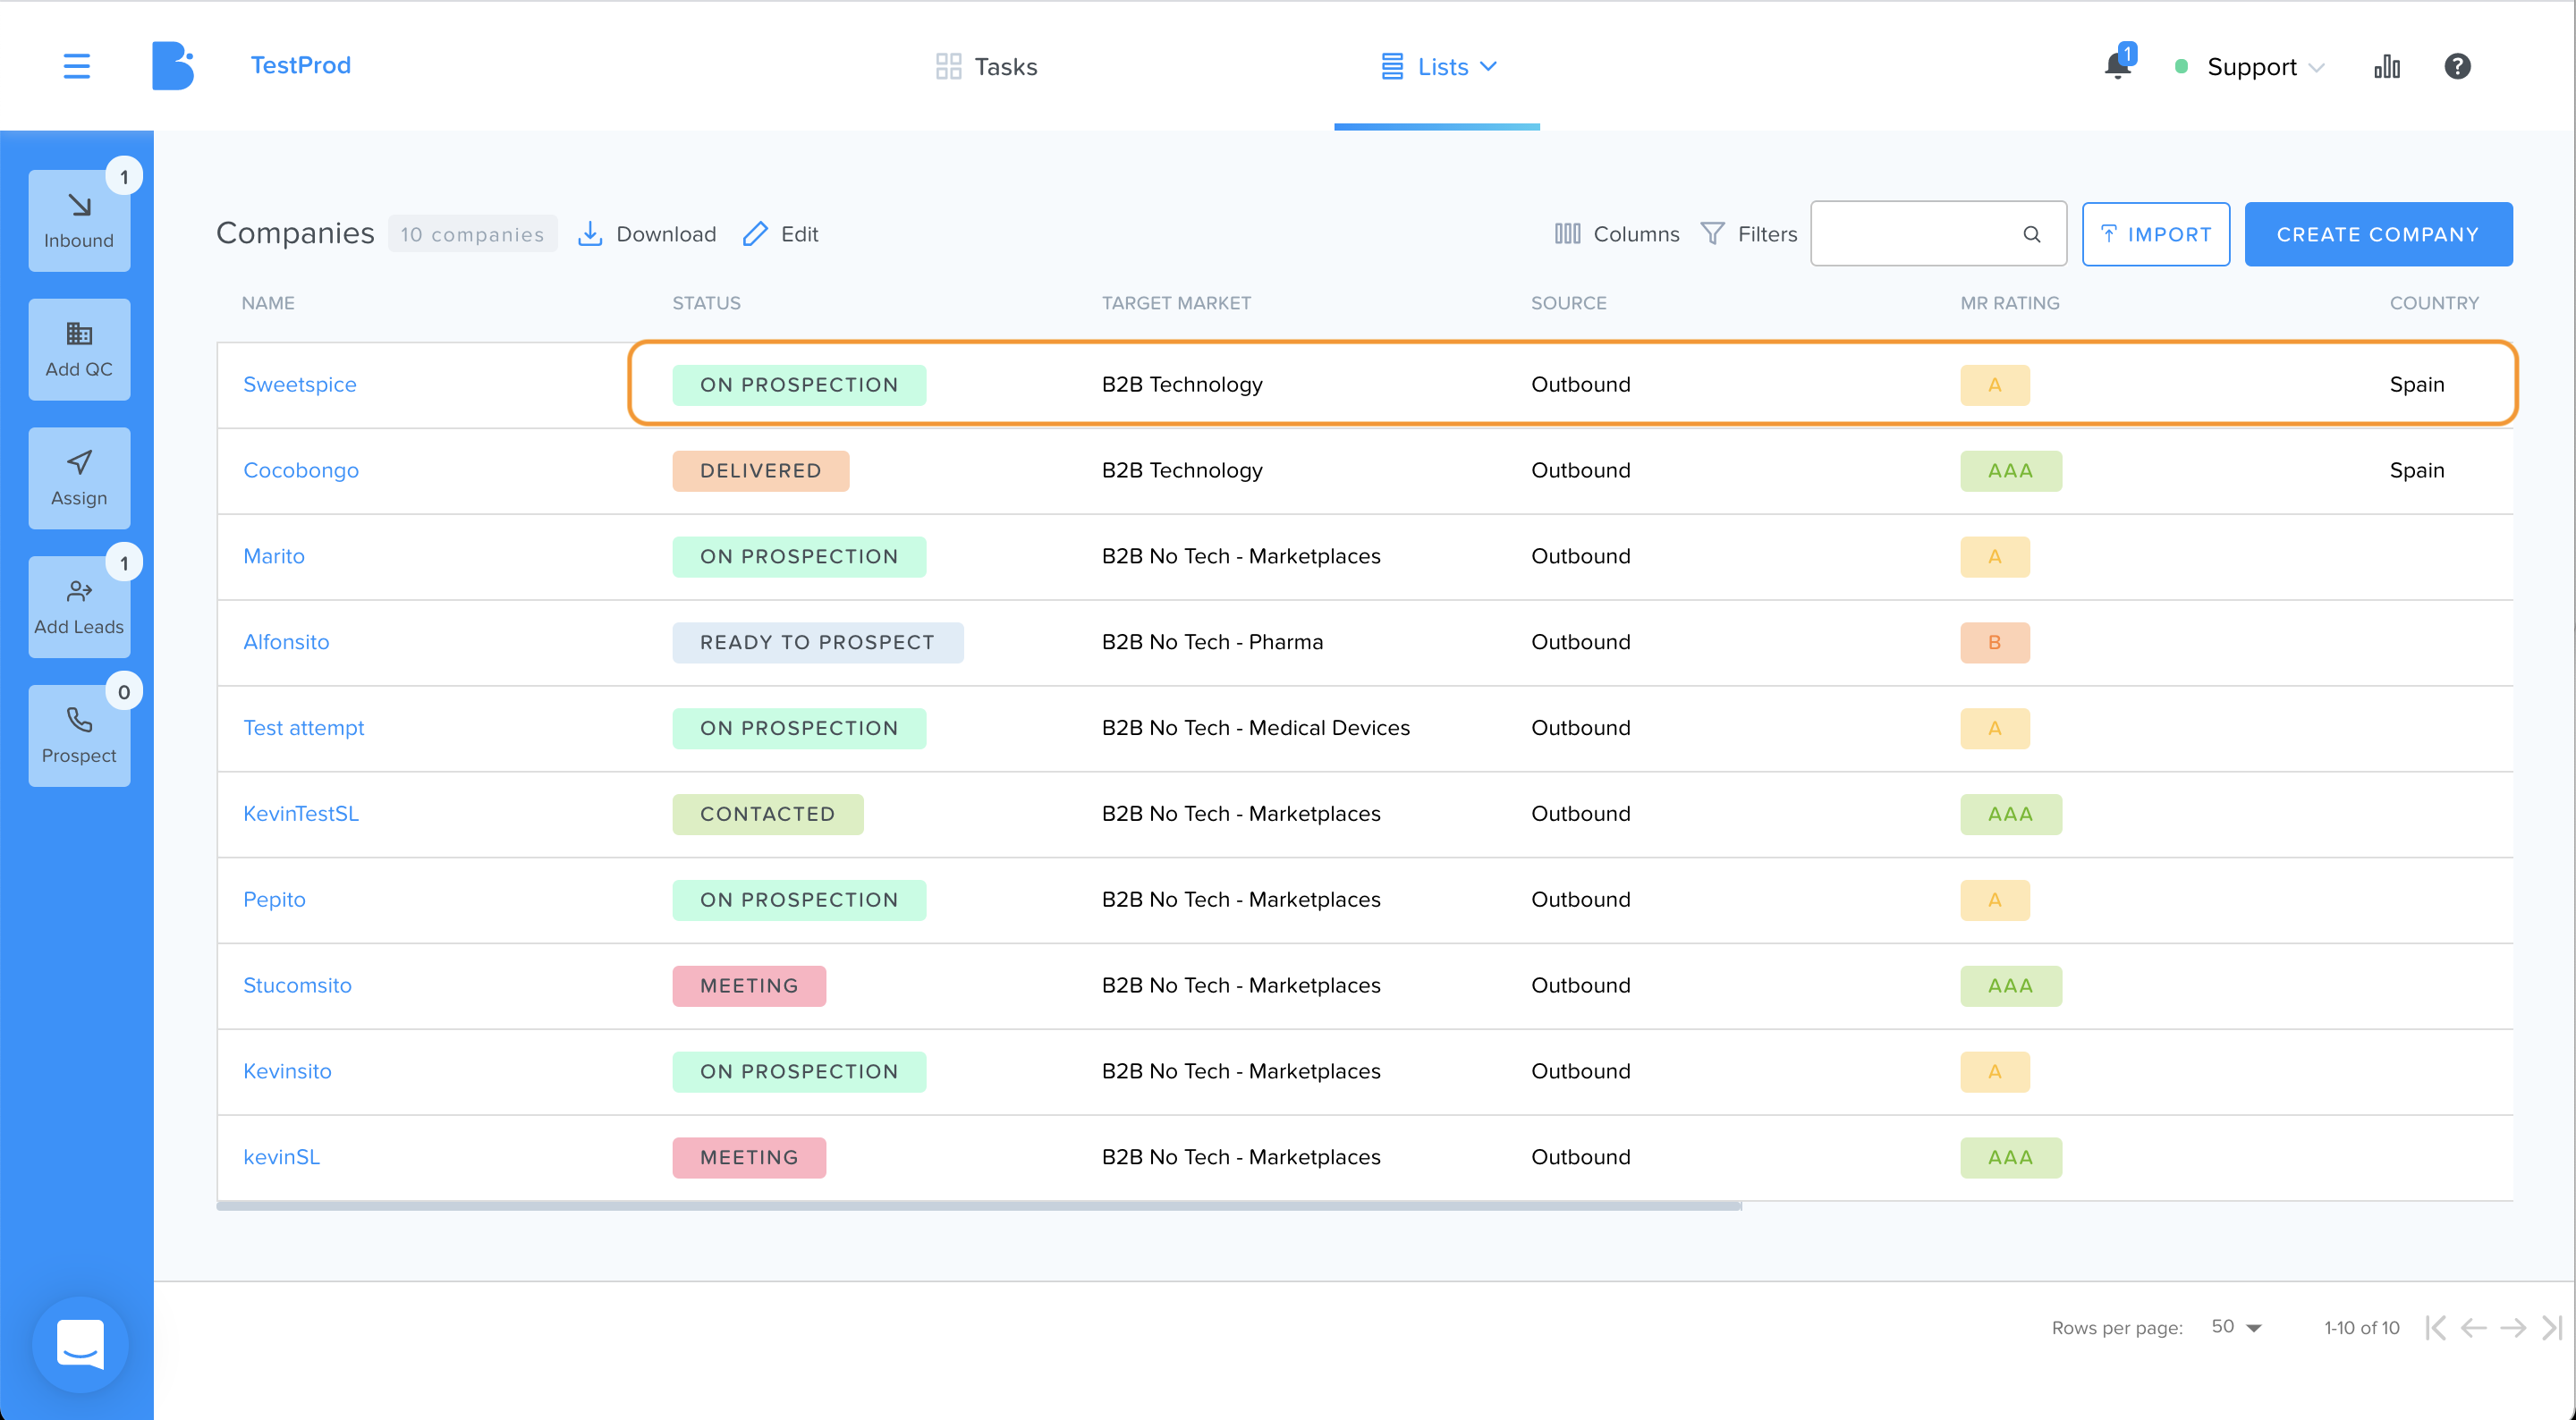Open the Marito company

coord(274,557)
